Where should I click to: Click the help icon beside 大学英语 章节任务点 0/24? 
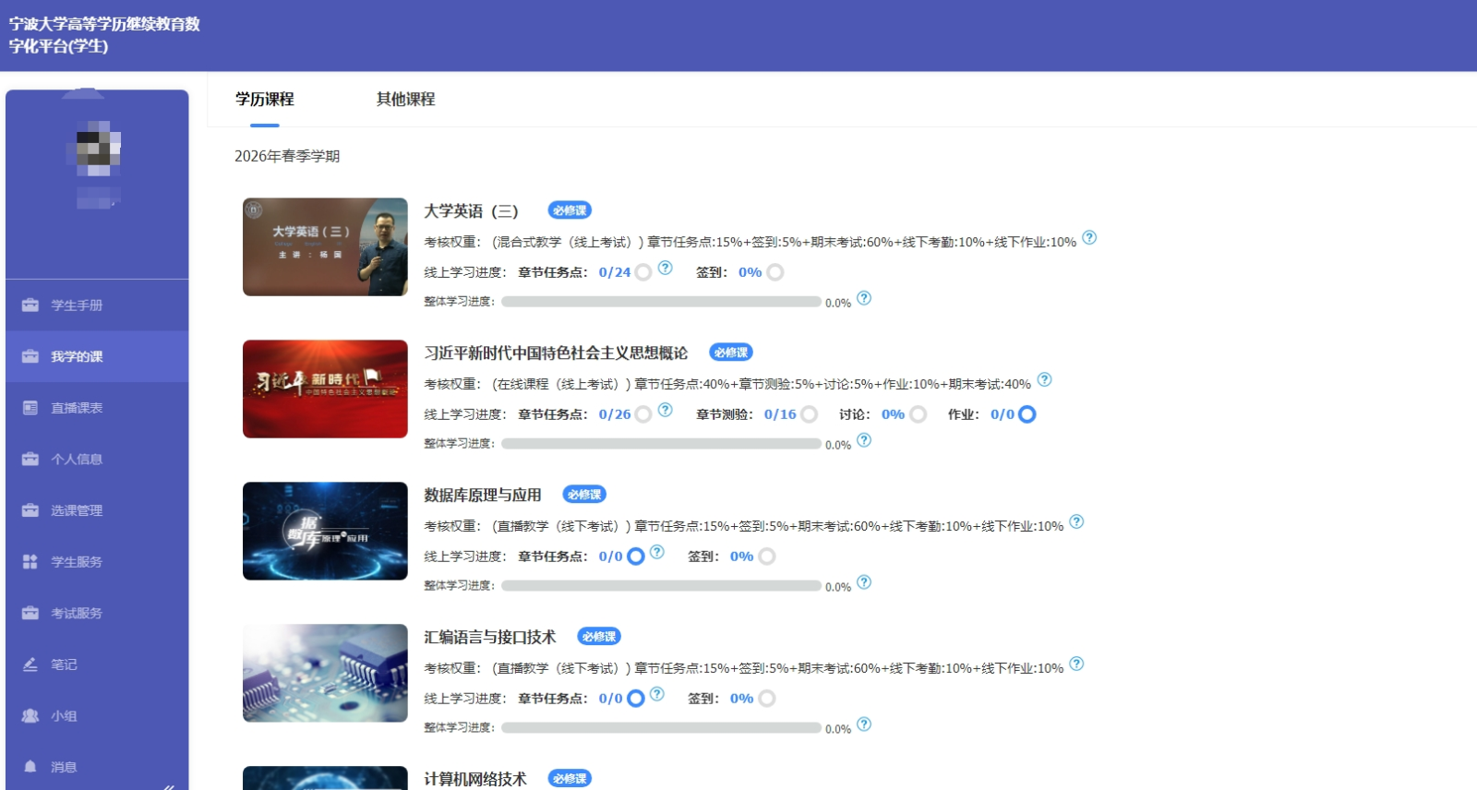click(665, 268)
